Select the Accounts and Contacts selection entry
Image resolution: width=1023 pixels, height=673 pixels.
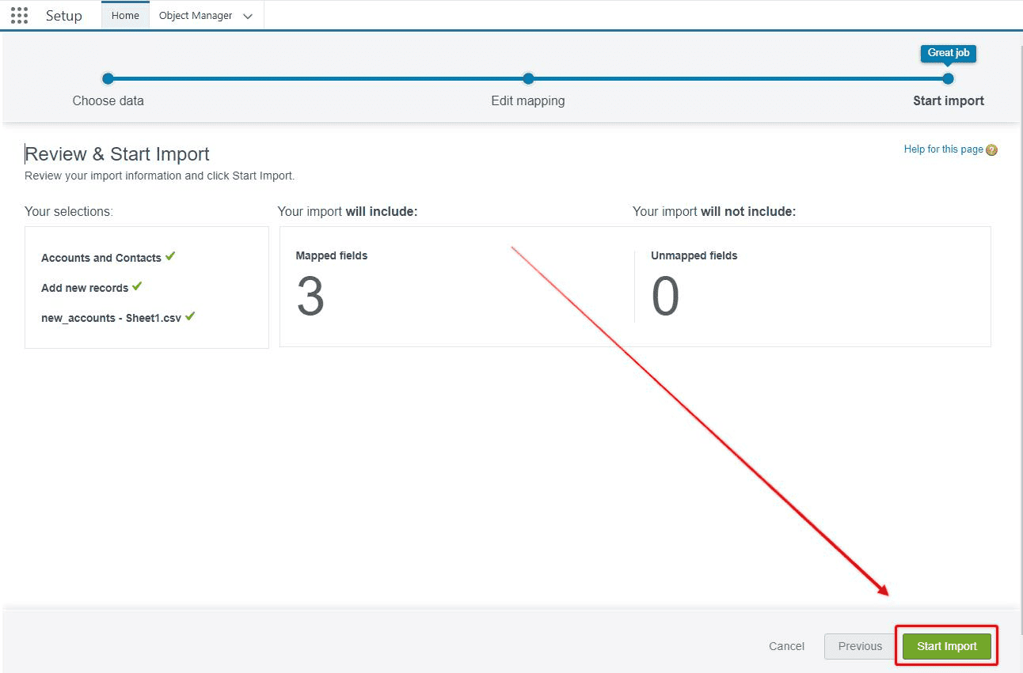point(101,257)
